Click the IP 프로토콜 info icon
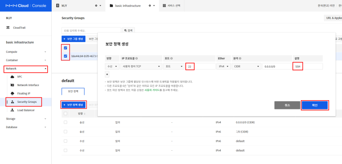 (136, 59)
